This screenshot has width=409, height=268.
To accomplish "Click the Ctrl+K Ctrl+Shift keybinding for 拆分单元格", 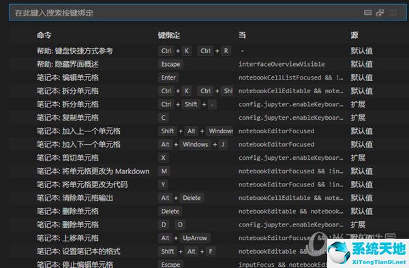I will 196,91.
